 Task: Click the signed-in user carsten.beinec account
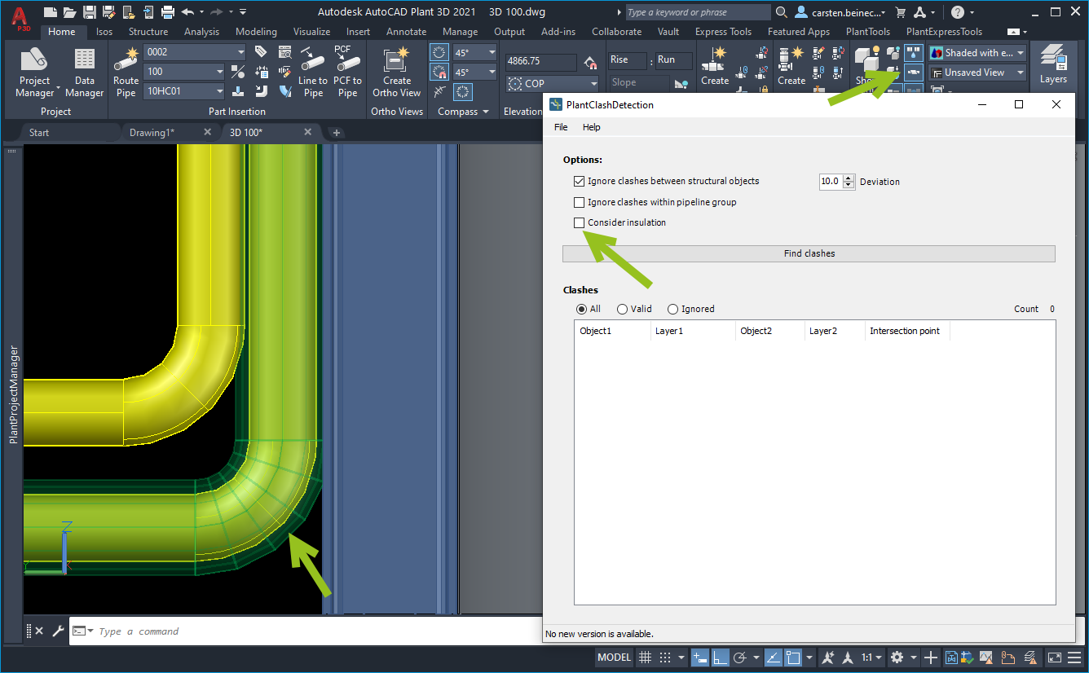(840, 12)
